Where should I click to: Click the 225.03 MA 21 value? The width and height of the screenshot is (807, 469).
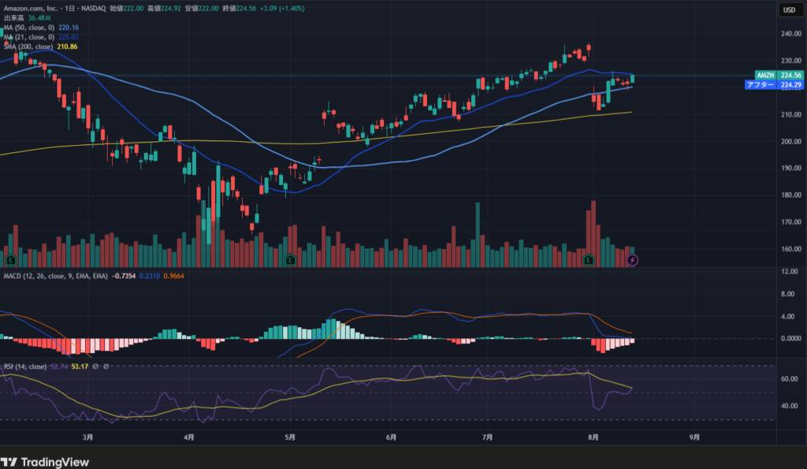click(69, 37)
